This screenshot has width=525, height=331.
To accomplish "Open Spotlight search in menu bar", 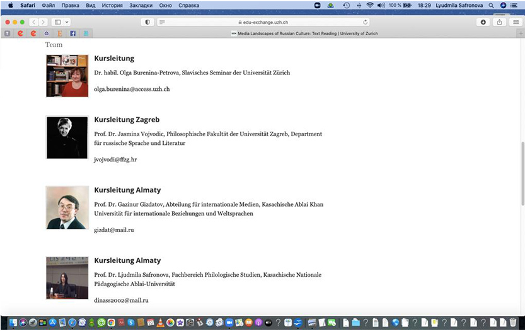I will (491, 5).
